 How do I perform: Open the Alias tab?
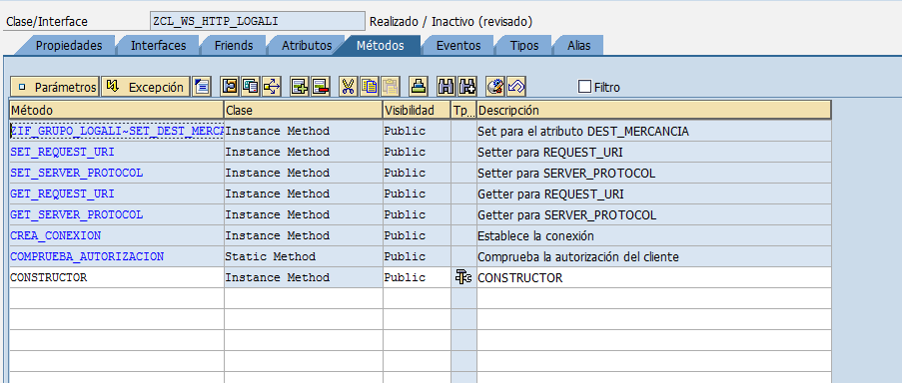[x=578, y=45]
